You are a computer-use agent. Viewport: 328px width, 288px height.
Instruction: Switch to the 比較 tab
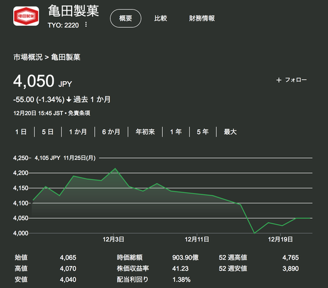click(160, 18)
